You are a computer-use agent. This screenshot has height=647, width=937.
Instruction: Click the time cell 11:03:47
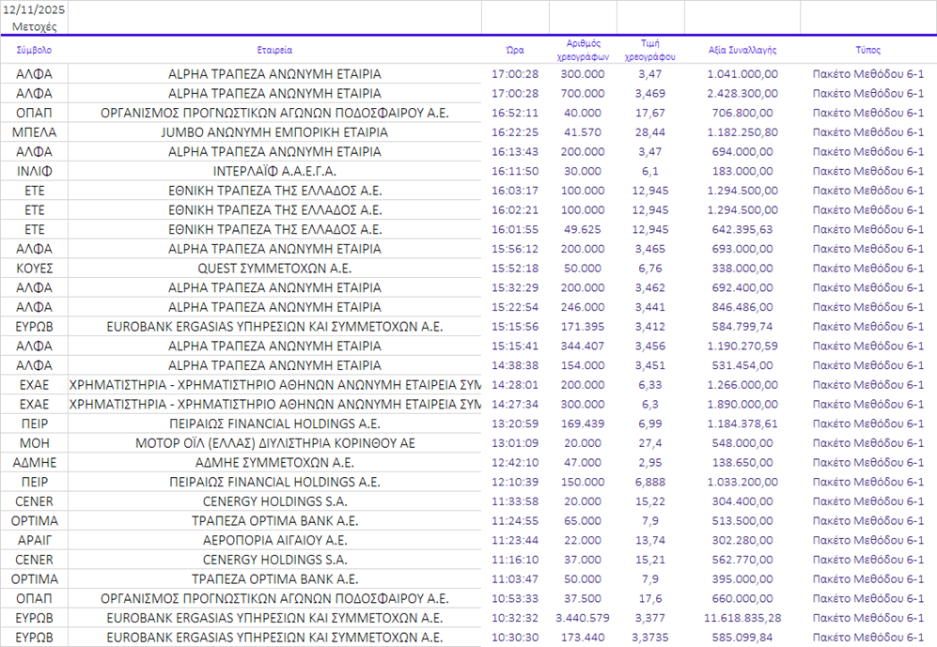[x=514, y=579]
